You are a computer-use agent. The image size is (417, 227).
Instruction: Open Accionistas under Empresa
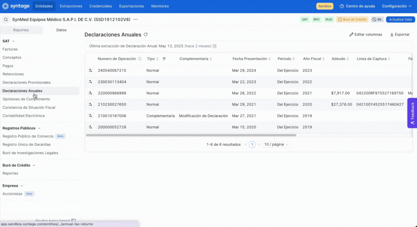(12, 194)
